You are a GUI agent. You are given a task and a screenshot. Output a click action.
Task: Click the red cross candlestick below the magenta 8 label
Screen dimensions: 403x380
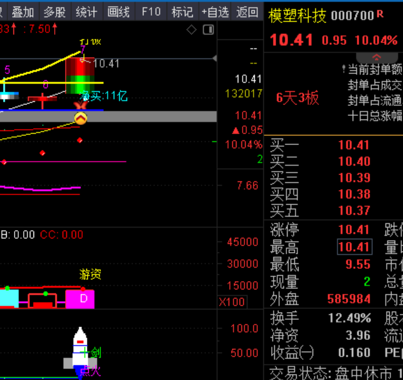point(43,100)
